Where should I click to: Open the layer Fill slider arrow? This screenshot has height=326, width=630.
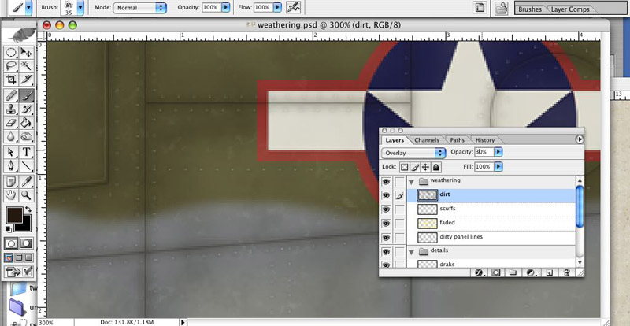[498, 166]
